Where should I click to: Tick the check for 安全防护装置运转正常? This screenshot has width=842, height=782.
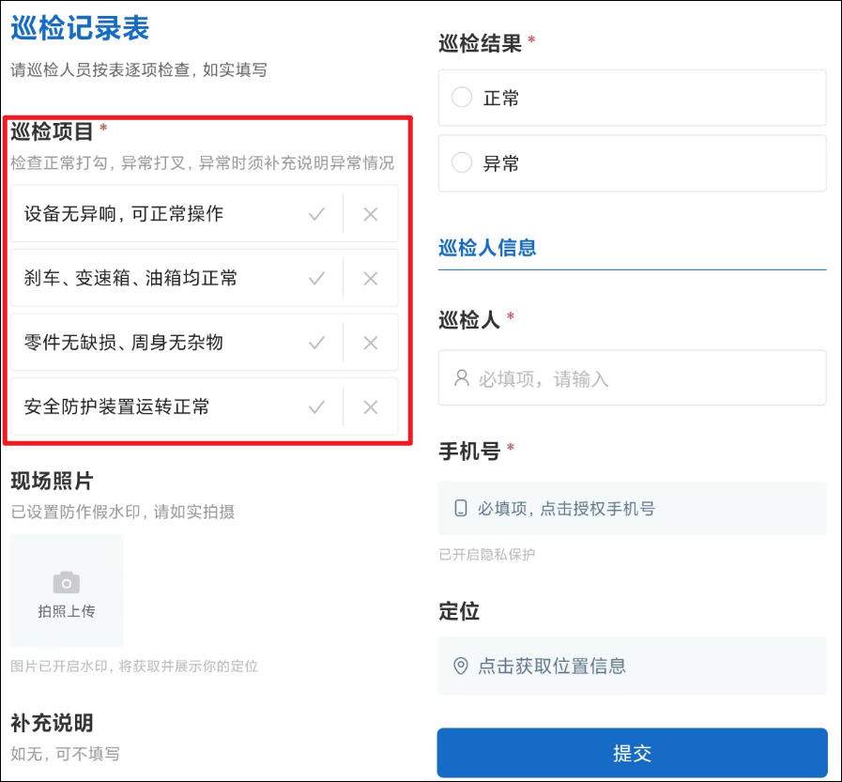point(317,406)
